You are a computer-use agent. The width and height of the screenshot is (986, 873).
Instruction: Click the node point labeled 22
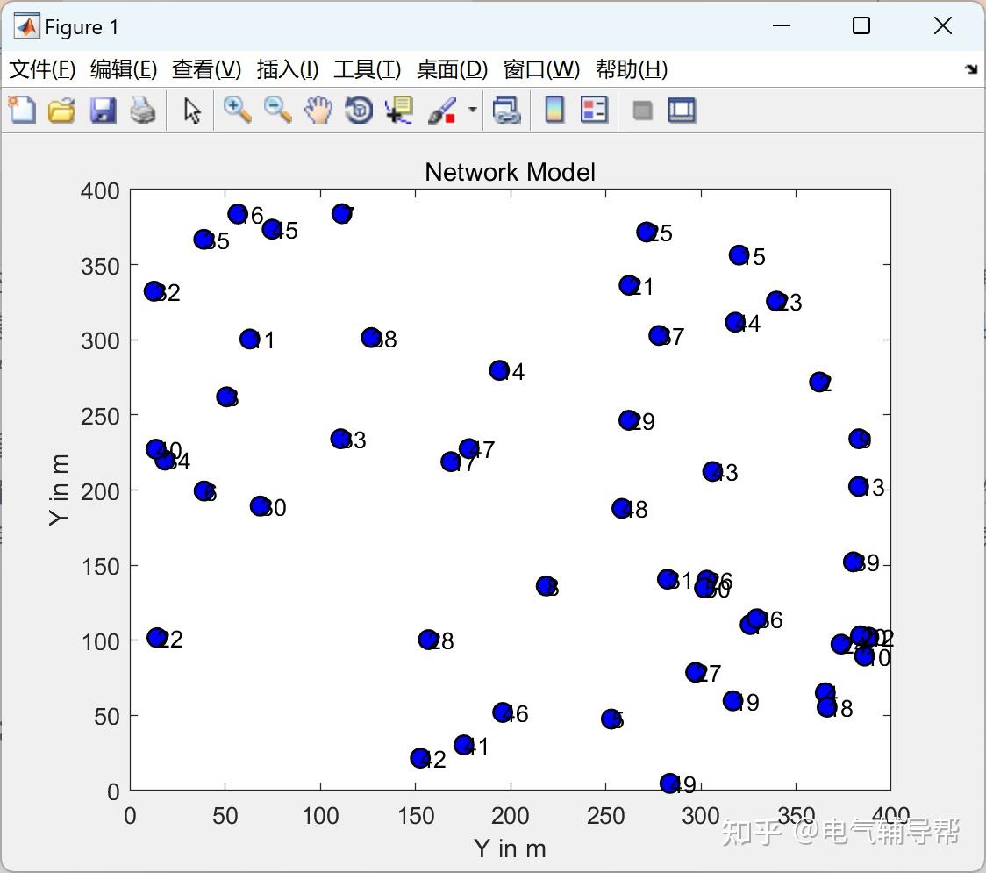point(156,638)
